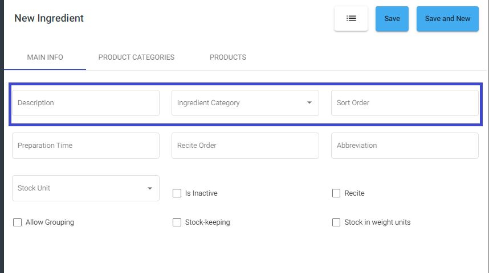Open the Stock Unit dropdown arrow
Screen dimensions: 489x273
[150, 188]
